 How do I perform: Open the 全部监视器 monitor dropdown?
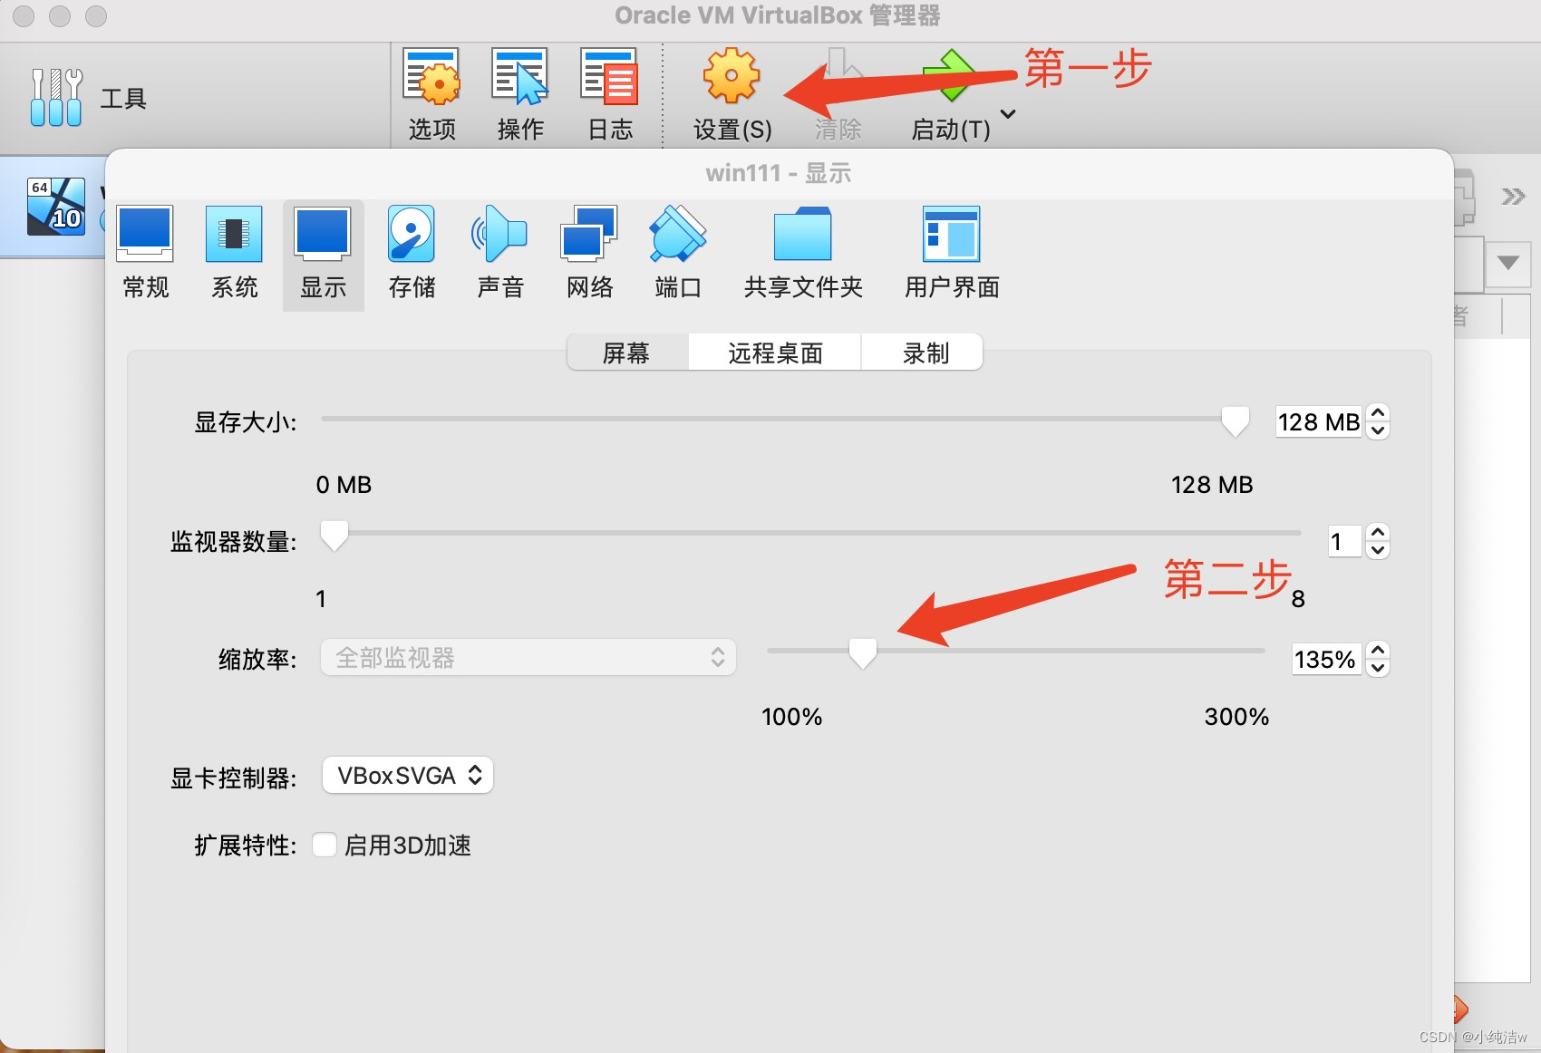click(528, 657)
